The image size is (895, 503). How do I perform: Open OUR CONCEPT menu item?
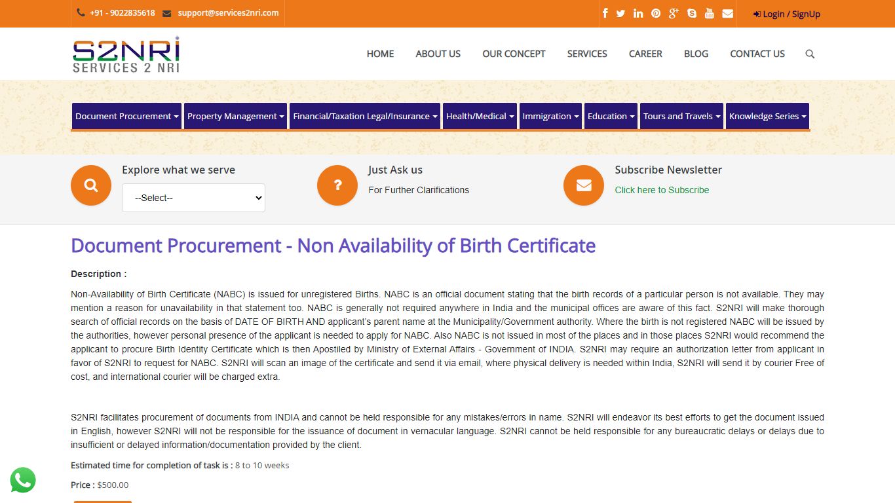(x=514, y=54)
